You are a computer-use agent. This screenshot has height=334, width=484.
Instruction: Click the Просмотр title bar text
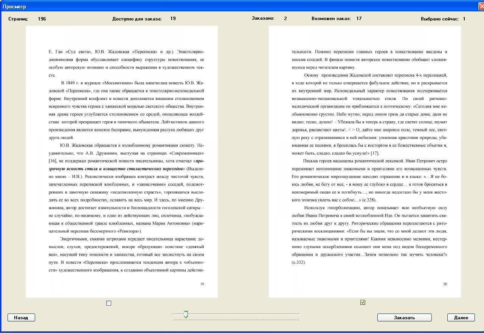(14, 6)
